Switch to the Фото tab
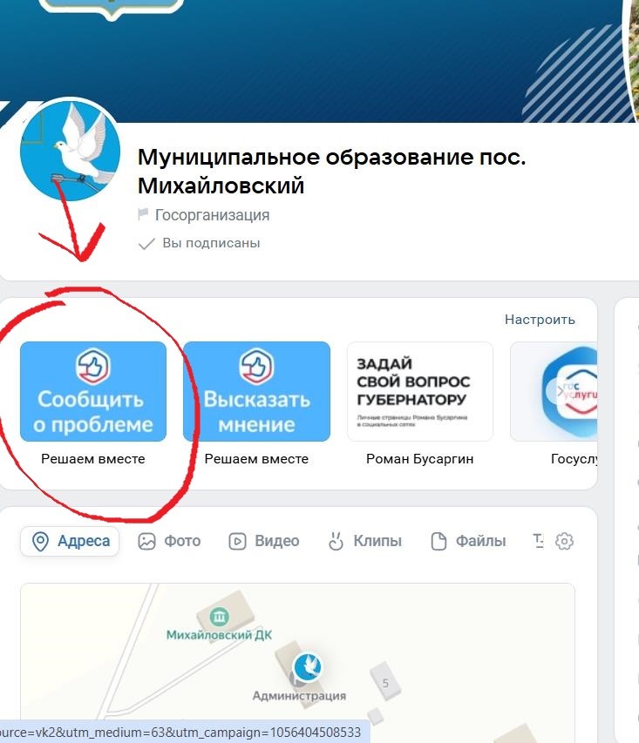639x743 pixels. coord(169,541)
